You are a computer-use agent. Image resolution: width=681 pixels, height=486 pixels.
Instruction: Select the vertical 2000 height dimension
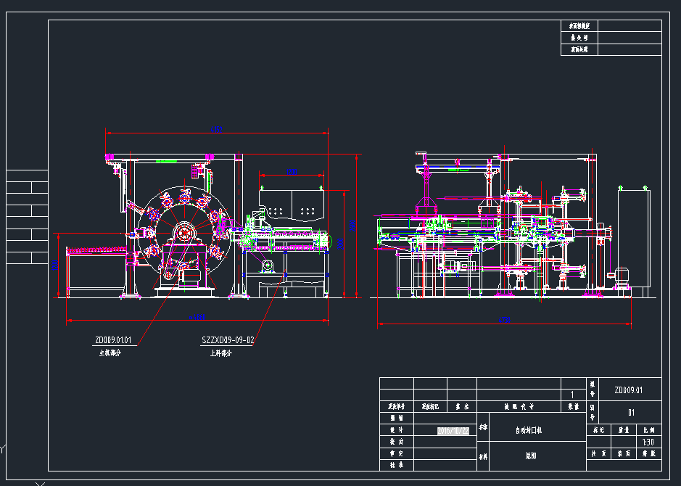coord(341,243)
